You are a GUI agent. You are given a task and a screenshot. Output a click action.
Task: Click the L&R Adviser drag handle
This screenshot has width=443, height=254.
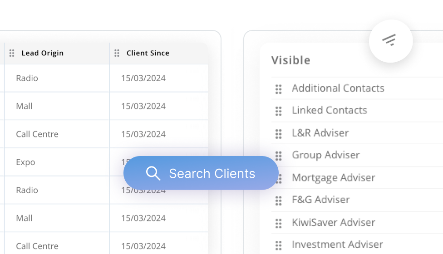tap(279, 134)
